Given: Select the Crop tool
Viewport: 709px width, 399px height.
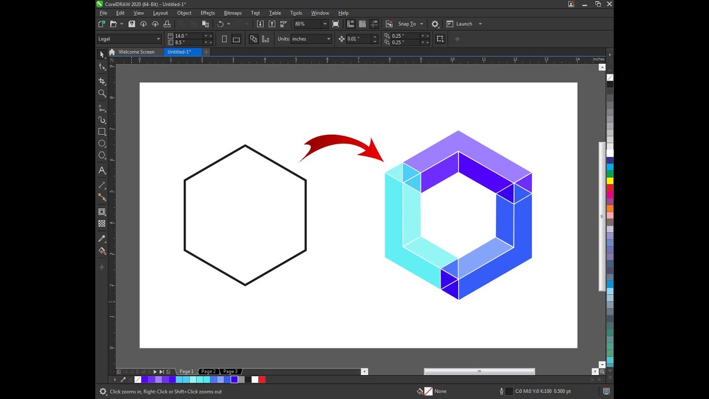Looking at the screenshot, I should click(102, 81).
